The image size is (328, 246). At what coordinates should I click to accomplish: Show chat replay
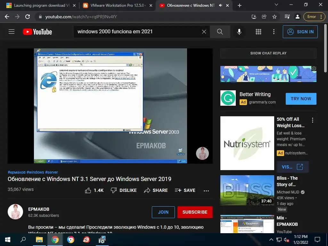click(x=268, y=53)
